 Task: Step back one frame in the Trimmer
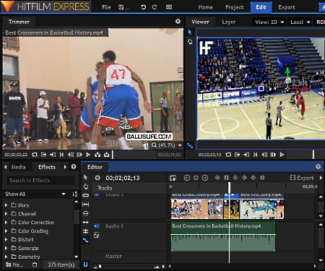coord(71,155)
